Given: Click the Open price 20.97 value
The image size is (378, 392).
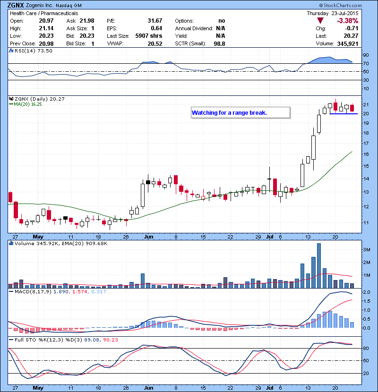Looking at the screenshot, I should (46, 21).
